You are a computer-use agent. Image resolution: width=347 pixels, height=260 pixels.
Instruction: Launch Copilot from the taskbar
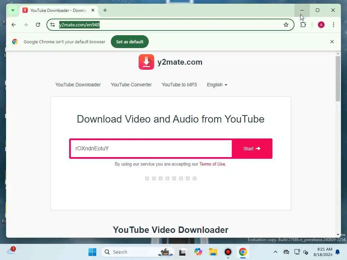[198, 252]
